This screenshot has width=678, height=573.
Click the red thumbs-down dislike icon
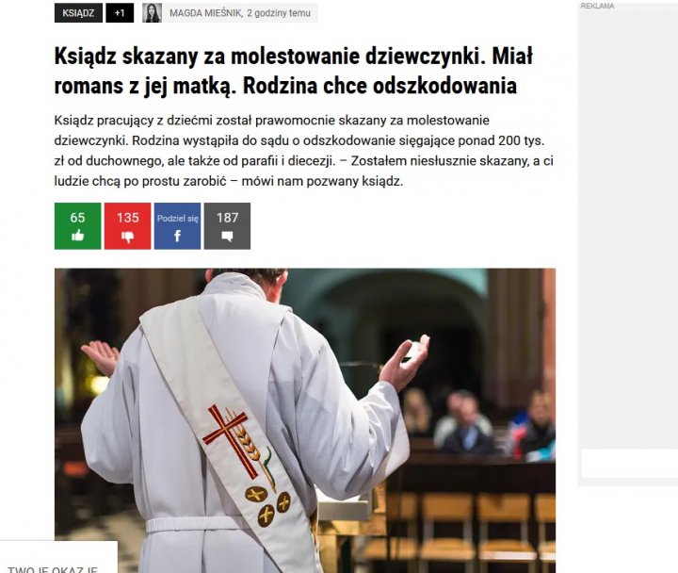[127, 237]
